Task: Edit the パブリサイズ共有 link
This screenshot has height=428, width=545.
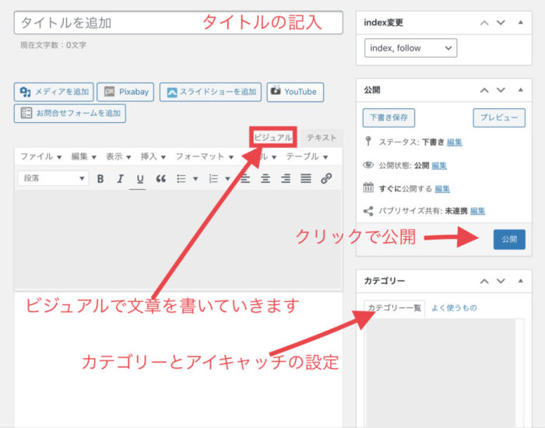Action: 477,211
